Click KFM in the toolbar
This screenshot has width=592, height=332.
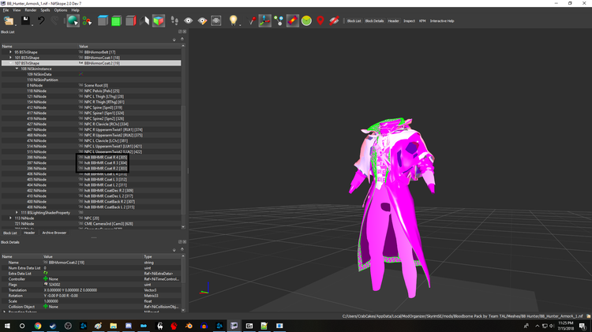pos(422,21)
